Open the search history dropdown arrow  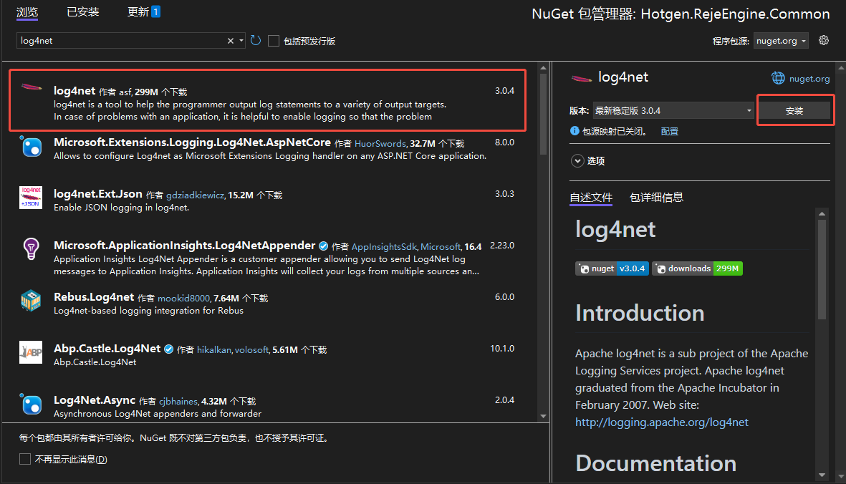pyautogui.click(x=241, y=41)
